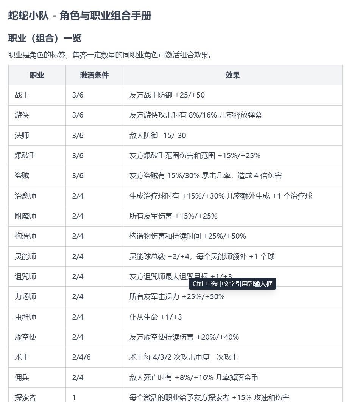Click the 2/4 condition in the 灵能师 row

click(78, 256)
